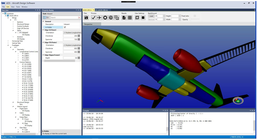Open the Tools menu
The width and height of the screenshot is (257, 140).
[x=18, y=7]
